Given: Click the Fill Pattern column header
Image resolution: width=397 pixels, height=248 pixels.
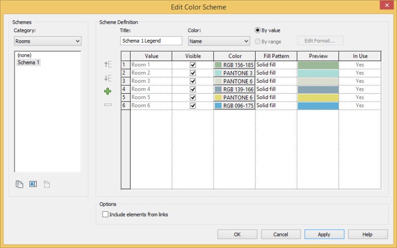Looking at the screenshot, I should [x=276, y=56].
